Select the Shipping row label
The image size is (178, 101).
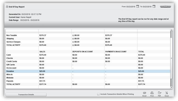coord(10,38)
